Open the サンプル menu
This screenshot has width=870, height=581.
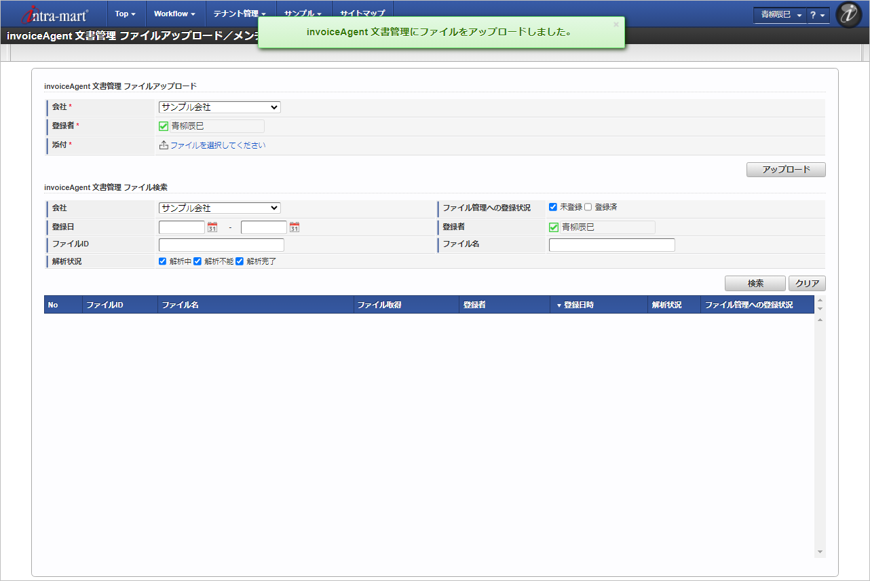pos(303,14)
